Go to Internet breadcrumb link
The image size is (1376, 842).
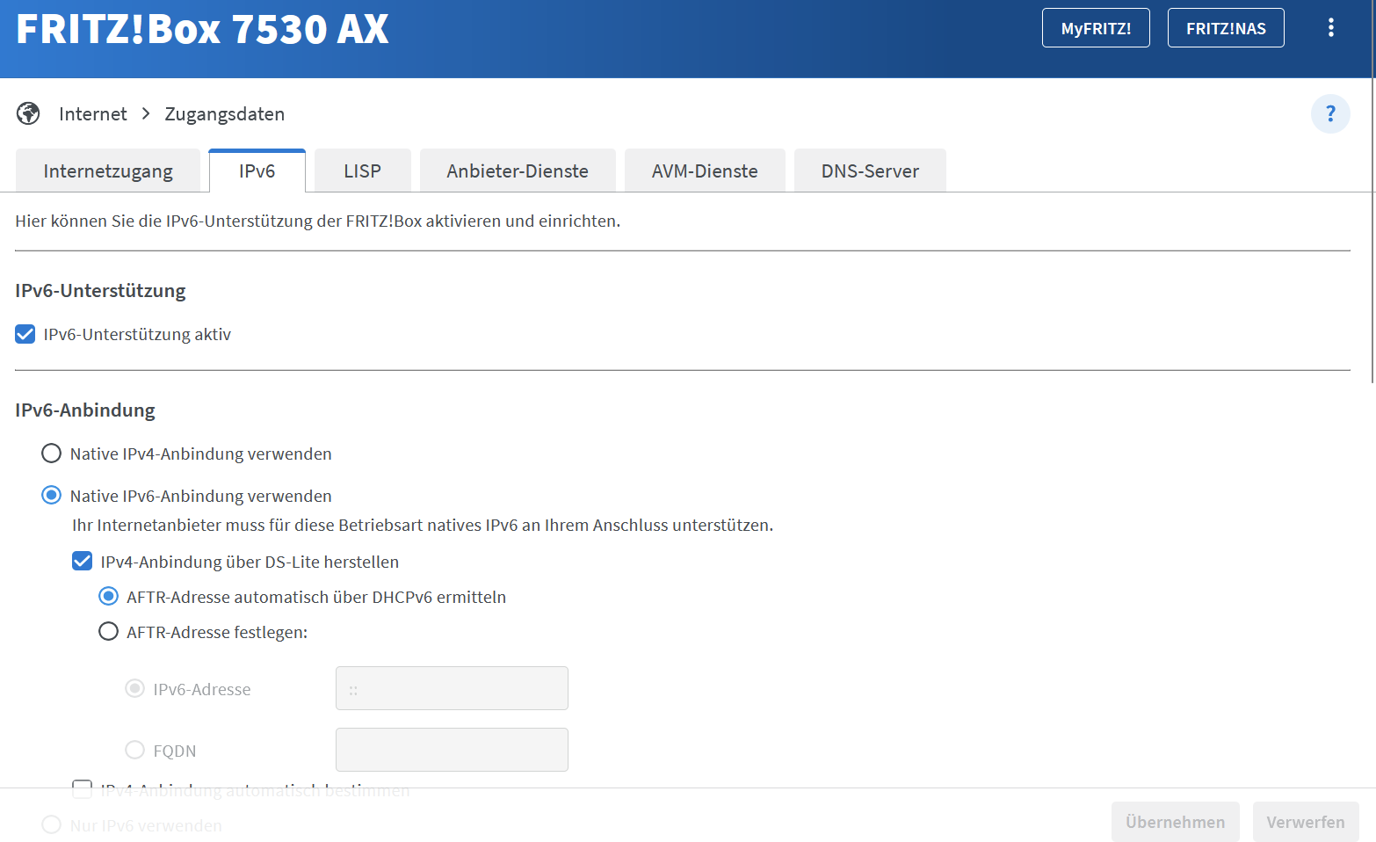coord(93,113)
